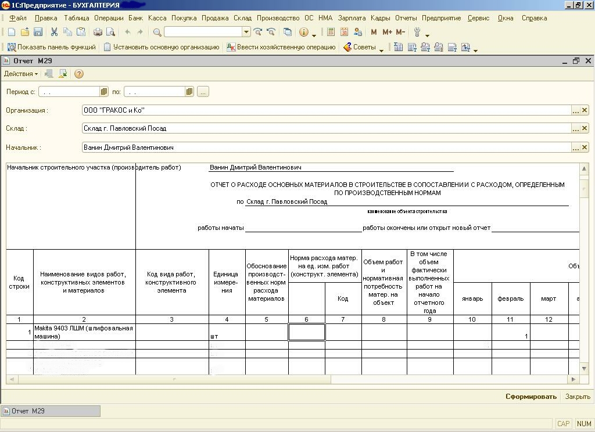The width and height of the screenshot is (595, 432).
Task: Clear the Начальник field with X
Action: point(585,147)
